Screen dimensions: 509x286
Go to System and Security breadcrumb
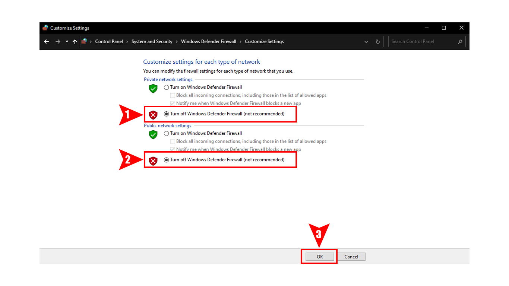click(152, 42)
